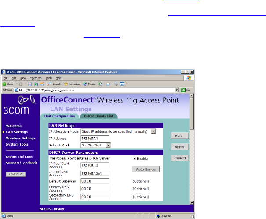Open the Back button history dropdown arrow
This screenshot has width=266, height=219.
pyautogui.click(x=16, y=84)
